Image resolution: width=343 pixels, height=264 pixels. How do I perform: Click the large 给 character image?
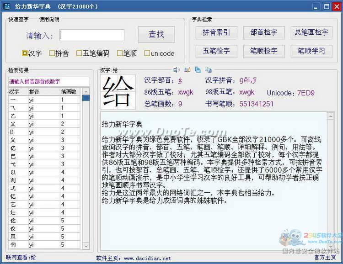tap(118, 92)
